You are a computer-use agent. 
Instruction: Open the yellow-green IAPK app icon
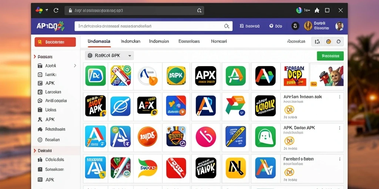176,76
